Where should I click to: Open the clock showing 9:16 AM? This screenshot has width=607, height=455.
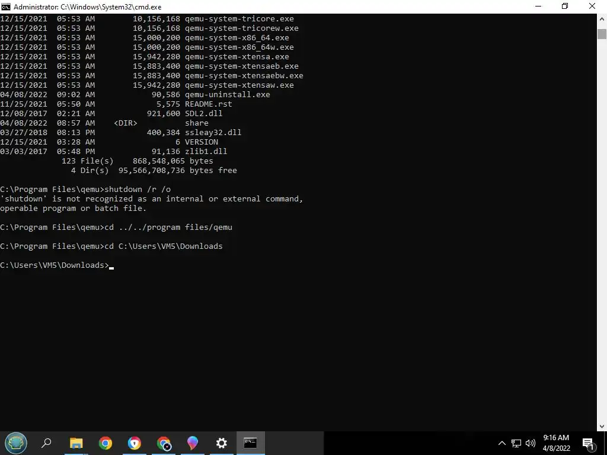click(556, 438)
